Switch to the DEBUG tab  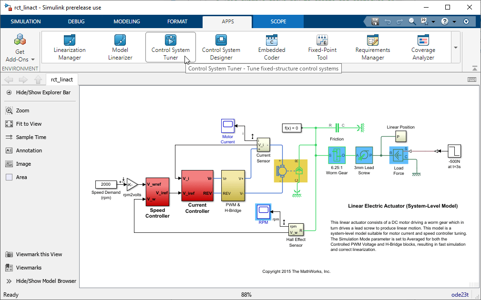(x=76, y=21)
